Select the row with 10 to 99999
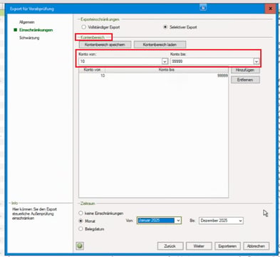The height and width of the screenshot is (257, 280). 153,76
